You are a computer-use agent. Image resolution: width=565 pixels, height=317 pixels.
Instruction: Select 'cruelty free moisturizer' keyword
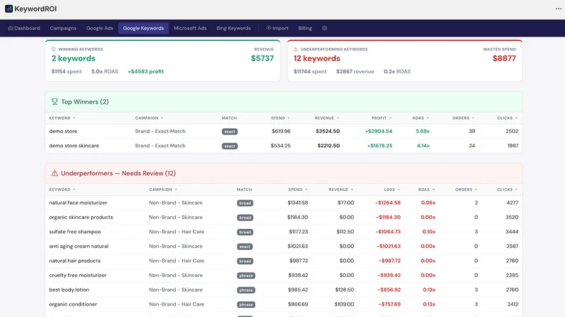pyautogui.click(x=78, y=275)
